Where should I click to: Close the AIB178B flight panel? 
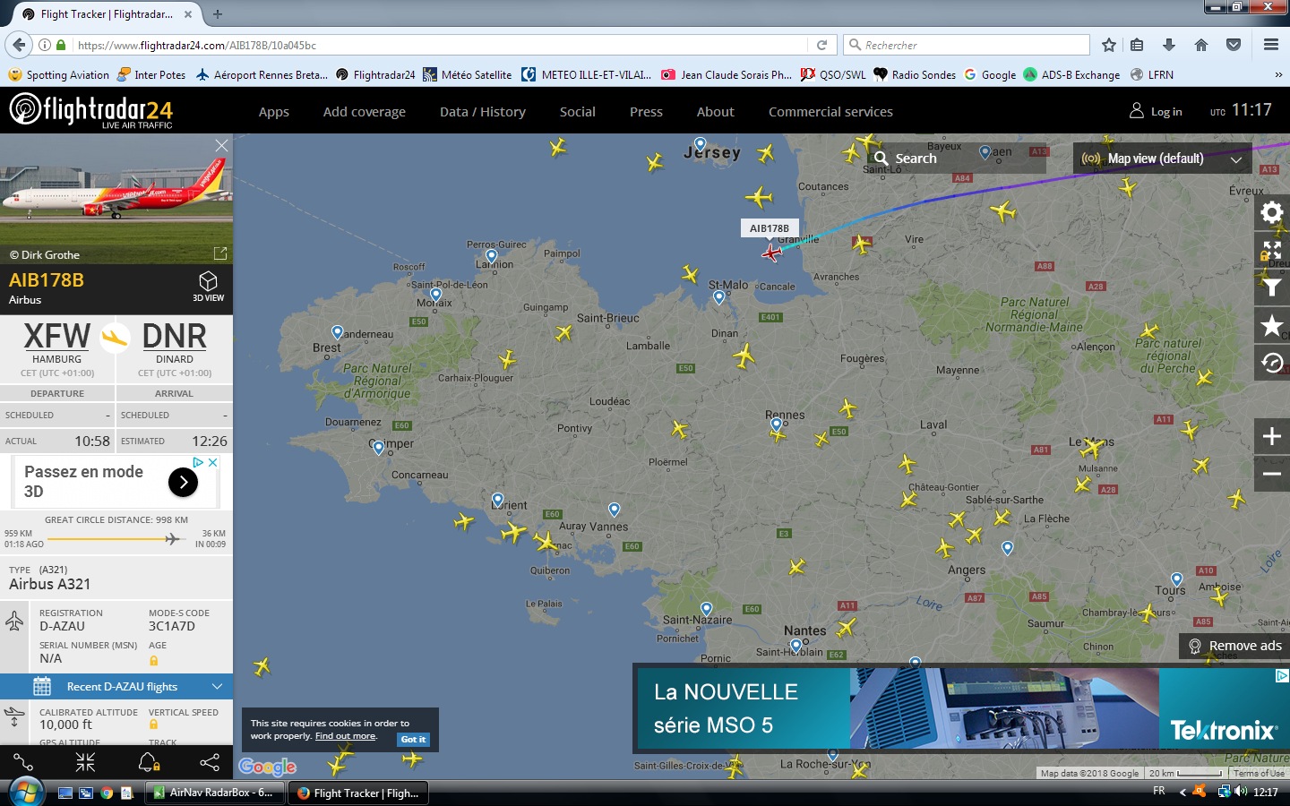point(221,145)
